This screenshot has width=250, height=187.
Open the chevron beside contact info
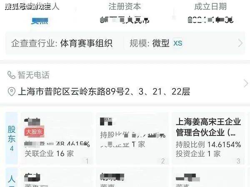[246, 84]
